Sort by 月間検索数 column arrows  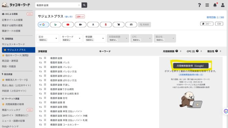180,51
